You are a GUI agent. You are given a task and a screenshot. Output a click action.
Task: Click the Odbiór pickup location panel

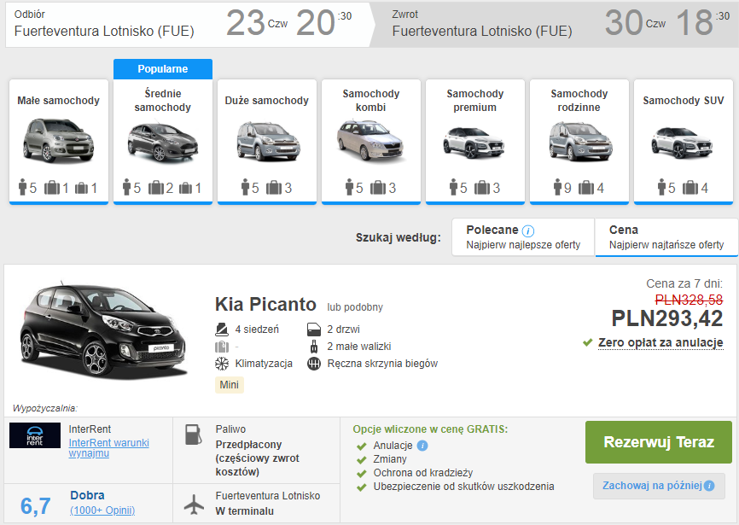[188, 25]
